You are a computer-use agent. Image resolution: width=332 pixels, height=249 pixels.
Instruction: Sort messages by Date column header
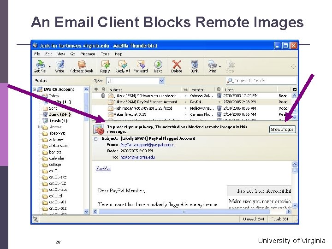(250, 89)
